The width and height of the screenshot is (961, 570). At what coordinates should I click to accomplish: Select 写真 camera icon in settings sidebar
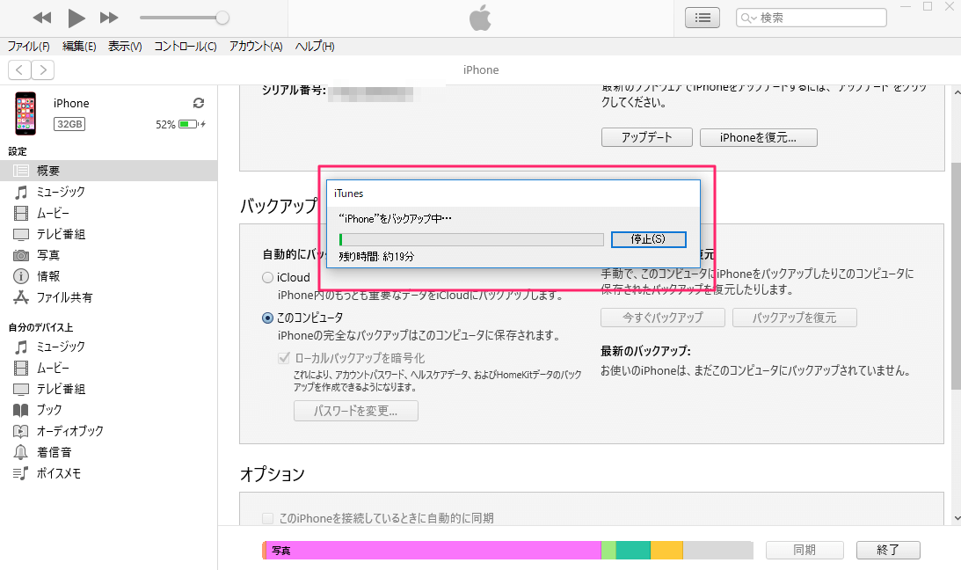point(21,255)
